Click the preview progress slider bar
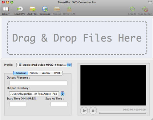 [x=123, y=113]
